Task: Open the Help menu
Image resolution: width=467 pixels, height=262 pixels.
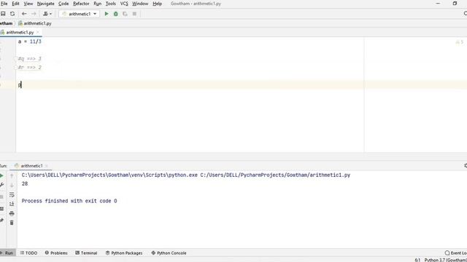Action: point(158,4)
